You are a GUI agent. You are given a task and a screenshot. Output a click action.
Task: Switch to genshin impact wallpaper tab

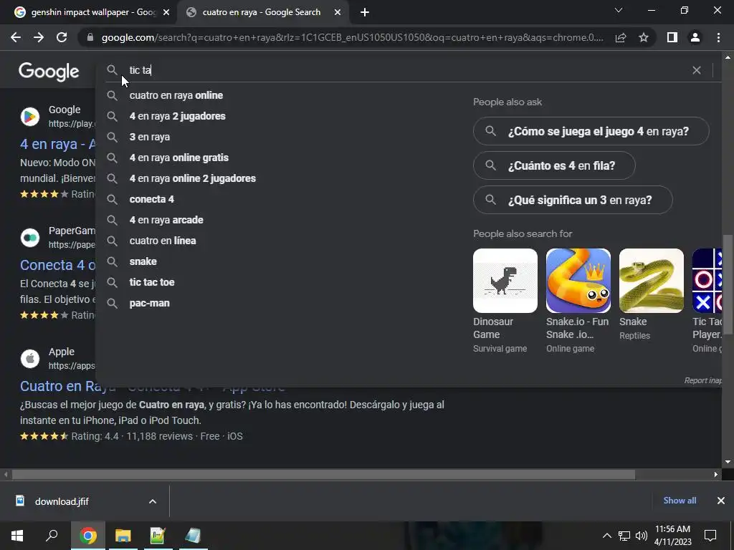click(89, 12)
